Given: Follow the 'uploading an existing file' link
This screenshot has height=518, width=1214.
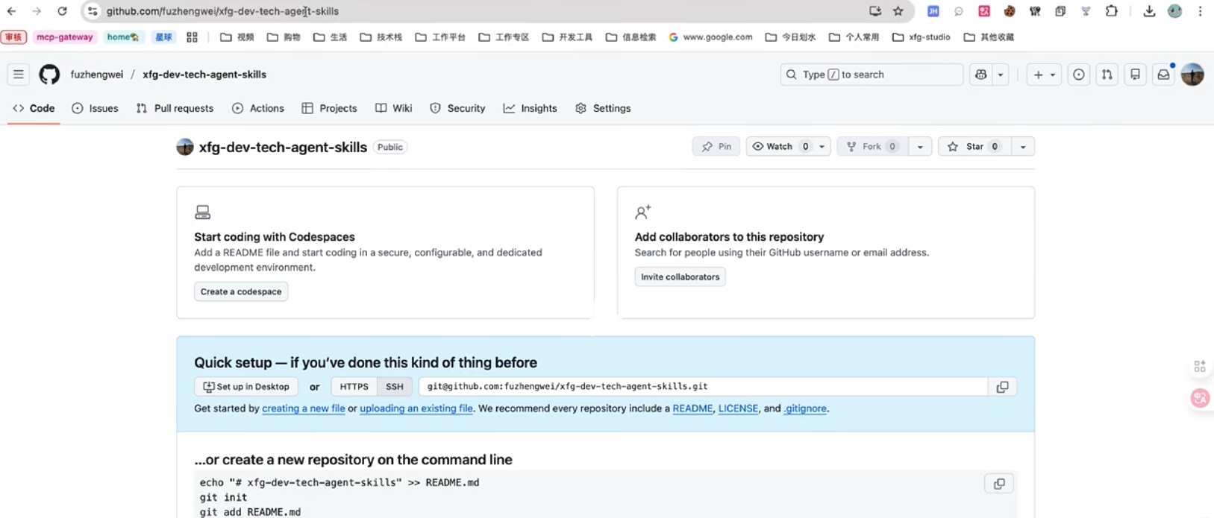Looking at the screenshot, I should pos(416,408).
